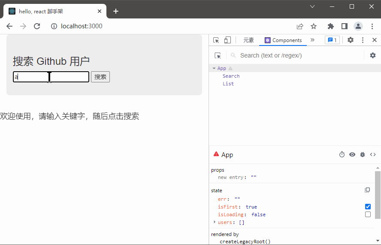This screenshot has height=245, width=381.
Task: Uncheck the isFirst state checkbox
Action: (x=368, y=206)
